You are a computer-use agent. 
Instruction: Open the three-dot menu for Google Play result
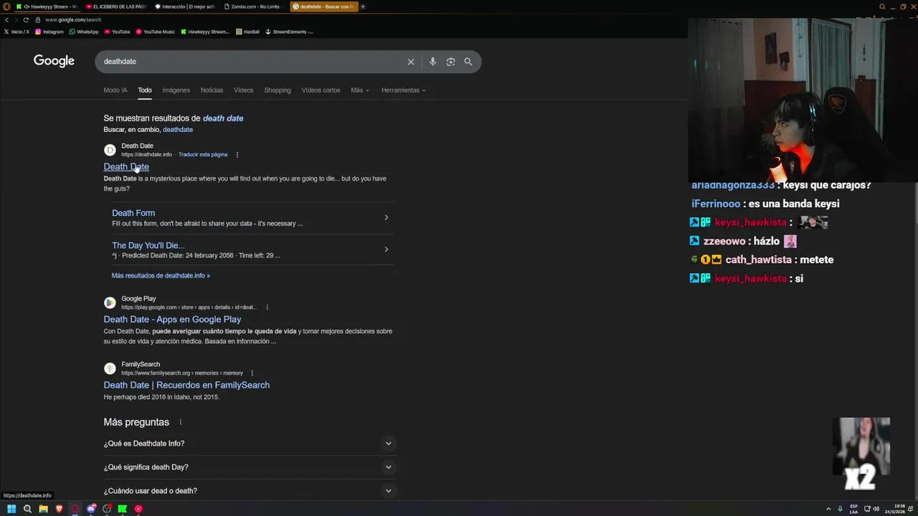(x=267, y=307)
